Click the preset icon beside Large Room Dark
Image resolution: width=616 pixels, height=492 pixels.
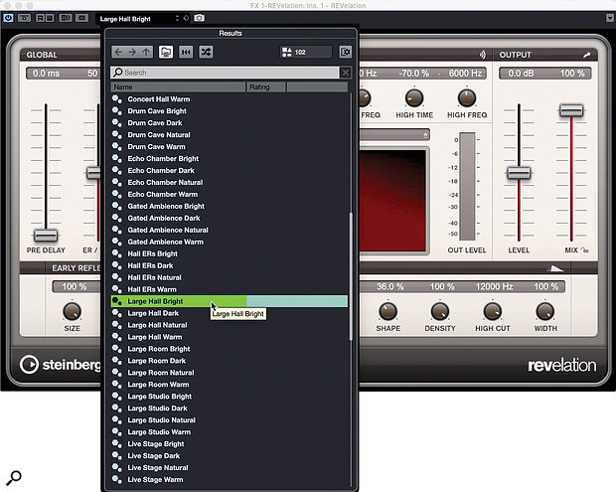pos(116,361)
